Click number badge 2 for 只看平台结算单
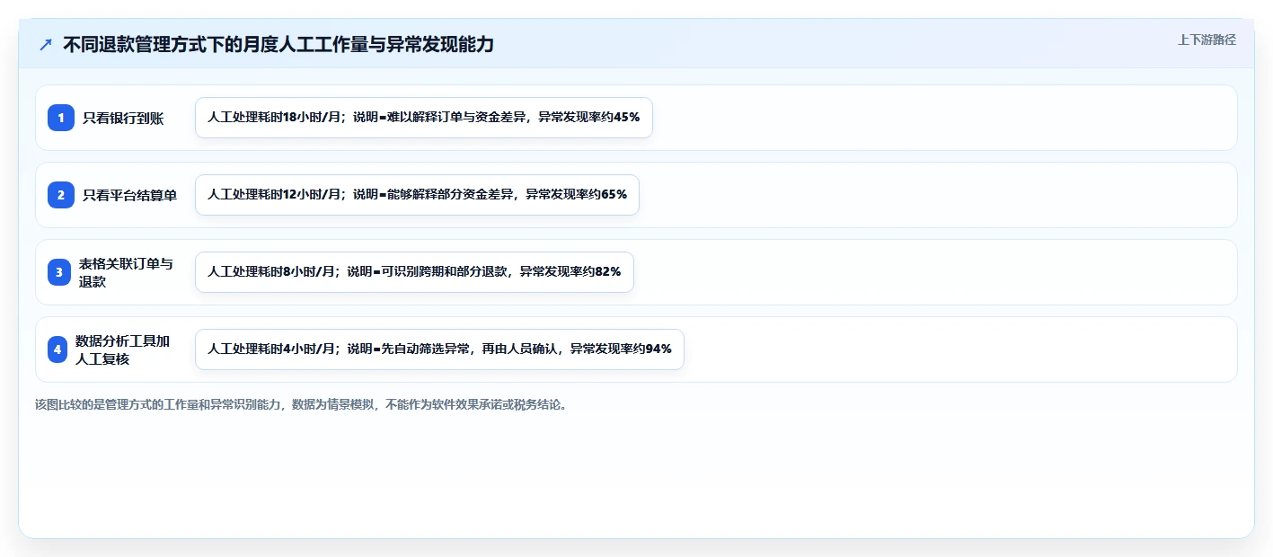1273x557 pixels. pyautogui.click(x=61, y=195)
